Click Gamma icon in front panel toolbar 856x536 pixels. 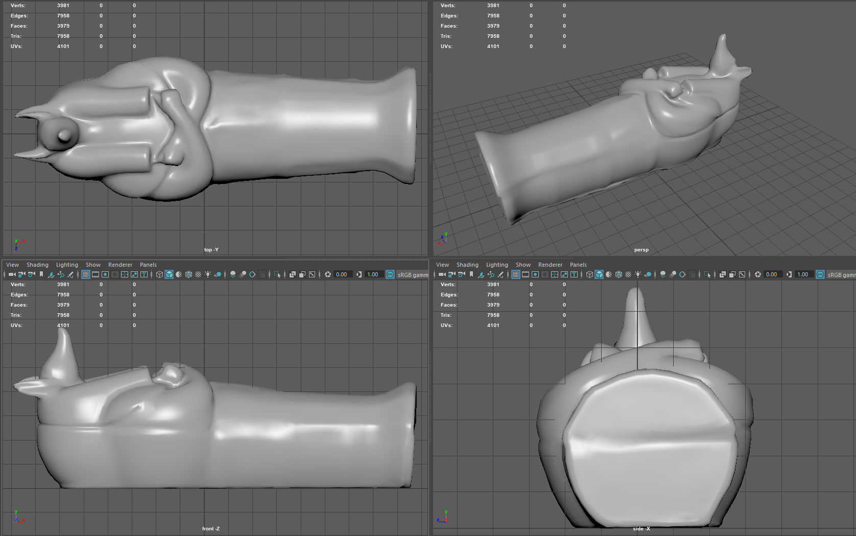pyautogui.click(x=359, y=274)
